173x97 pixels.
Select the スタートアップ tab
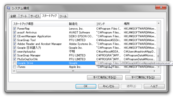point(50,16)
